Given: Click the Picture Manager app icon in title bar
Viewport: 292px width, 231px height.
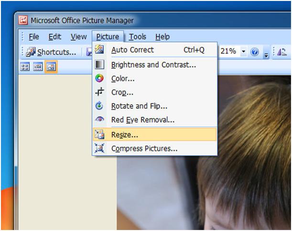Looking at the screenshot, I should (23, 20).
